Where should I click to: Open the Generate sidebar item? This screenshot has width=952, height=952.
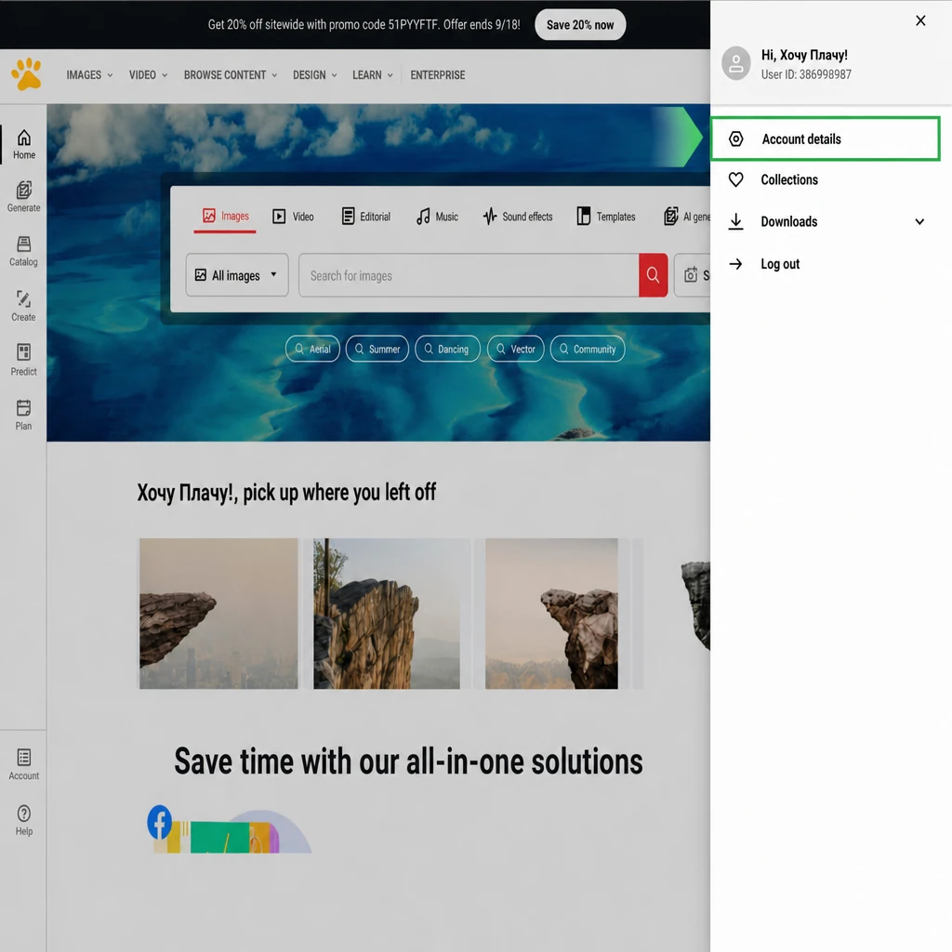23,197
